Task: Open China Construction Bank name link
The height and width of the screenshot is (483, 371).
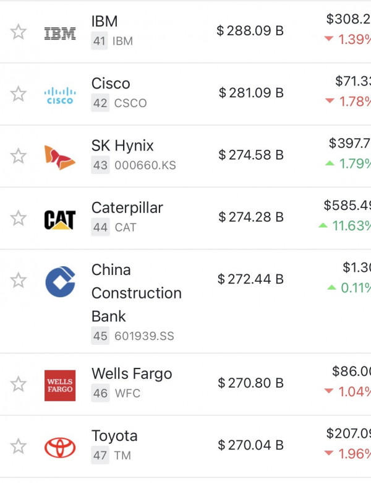Action: (136, 293)
